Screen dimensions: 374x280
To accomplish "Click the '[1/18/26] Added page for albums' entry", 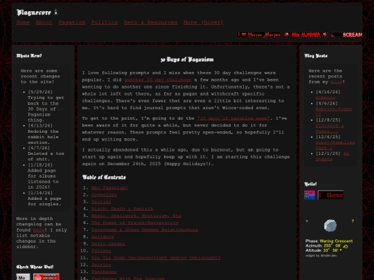I will tap(43, 176).
